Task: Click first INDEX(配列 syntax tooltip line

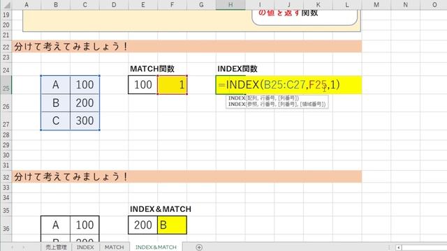Action: click(x=263, y=98)
